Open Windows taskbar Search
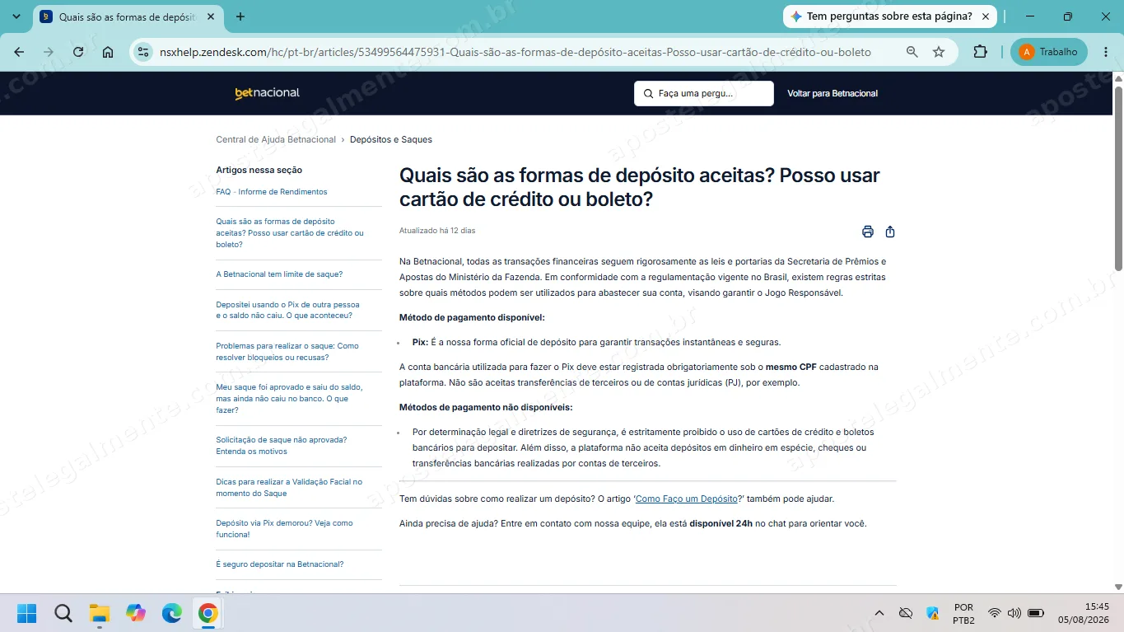Image resolution: width=1124 pixels, height=632 pixels. tap(63, 613)
